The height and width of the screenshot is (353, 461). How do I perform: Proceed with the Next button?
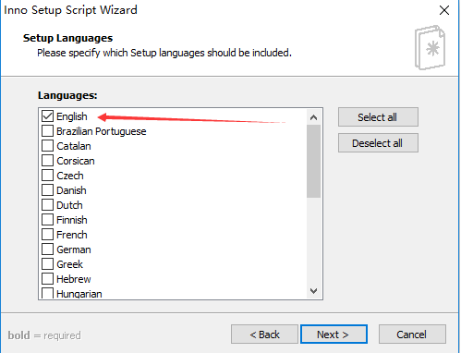pyautogui.click(x=334, y=335)
